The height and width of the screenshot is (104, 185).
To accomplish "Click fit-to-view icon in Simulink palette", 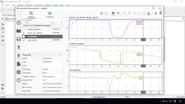I will [3, 28].
